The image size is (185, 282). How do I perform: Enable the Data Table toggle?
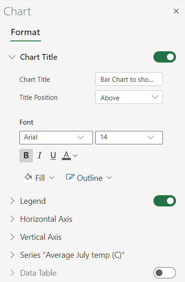(165, 273)
